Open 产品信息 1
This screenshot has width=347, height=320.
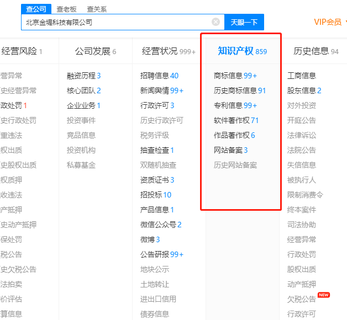[x=157, y=210]
